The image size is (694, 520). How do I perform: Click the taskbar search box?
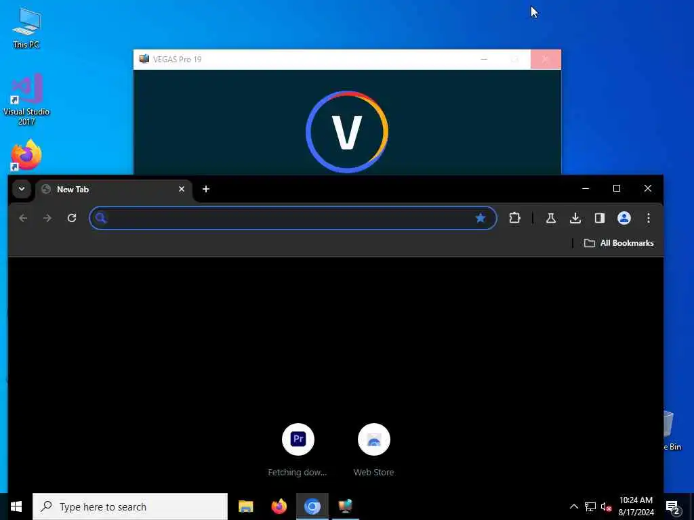point(130,506)
